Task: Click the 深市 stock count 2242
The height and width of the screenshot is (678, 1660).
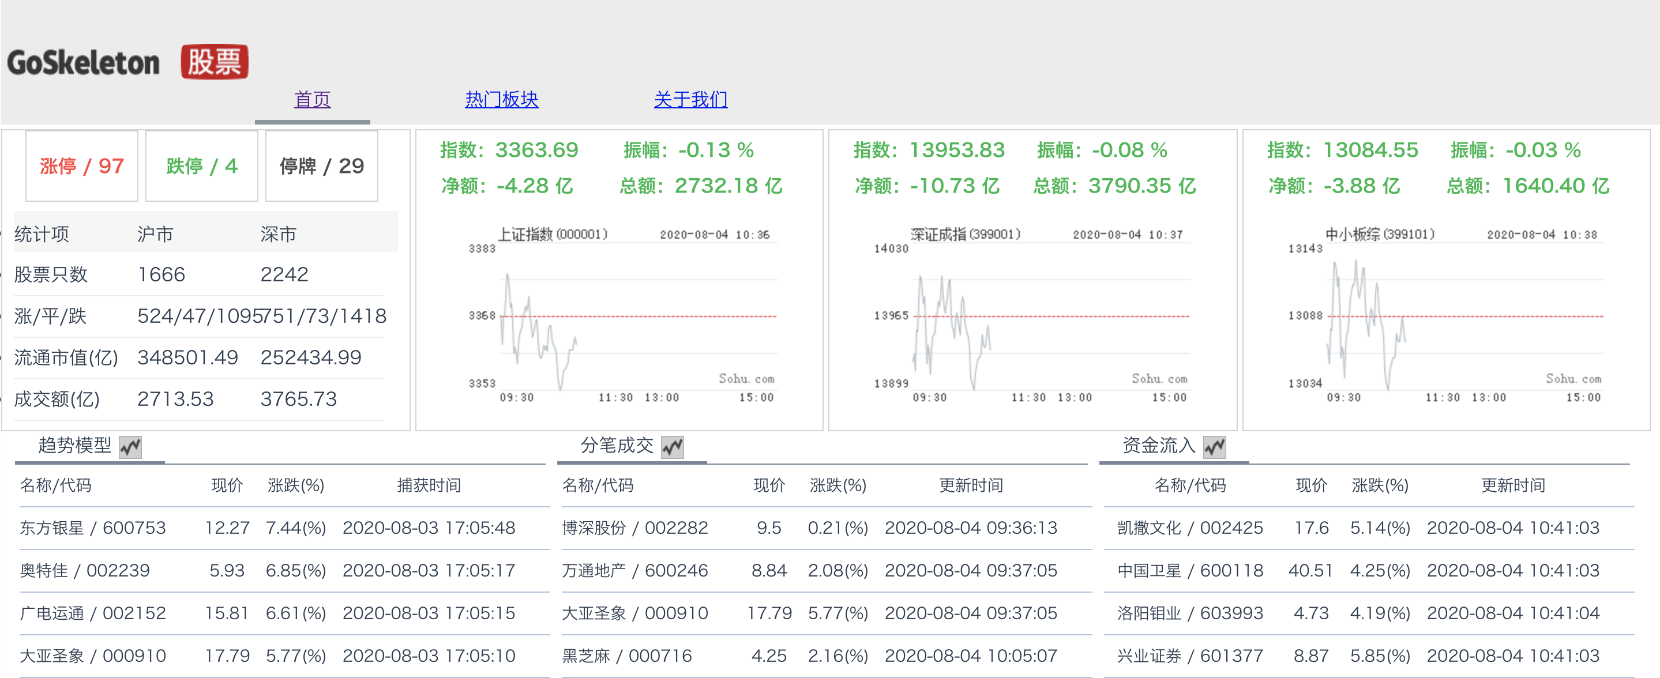Action: [x=284, y=275]
